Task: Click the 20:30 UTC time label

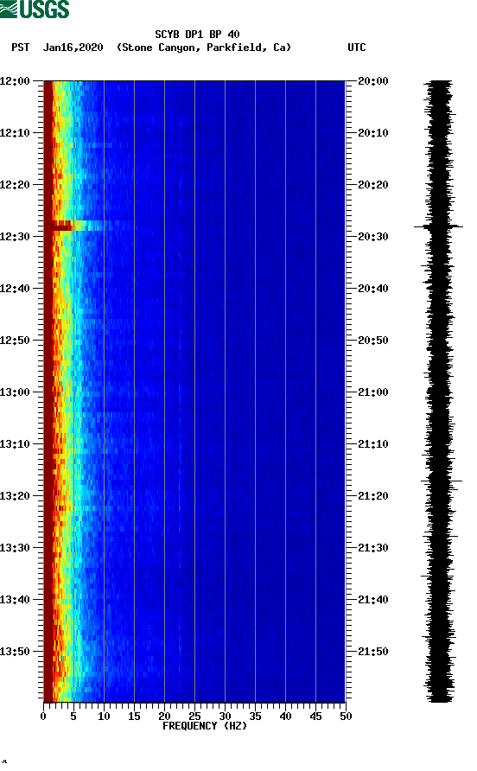Action: click(373, 237)
